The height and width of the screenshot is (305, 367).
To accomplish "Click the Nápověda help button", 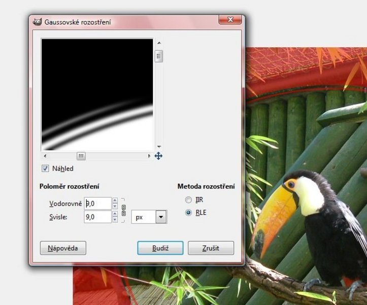I will (x=63, y=248).
